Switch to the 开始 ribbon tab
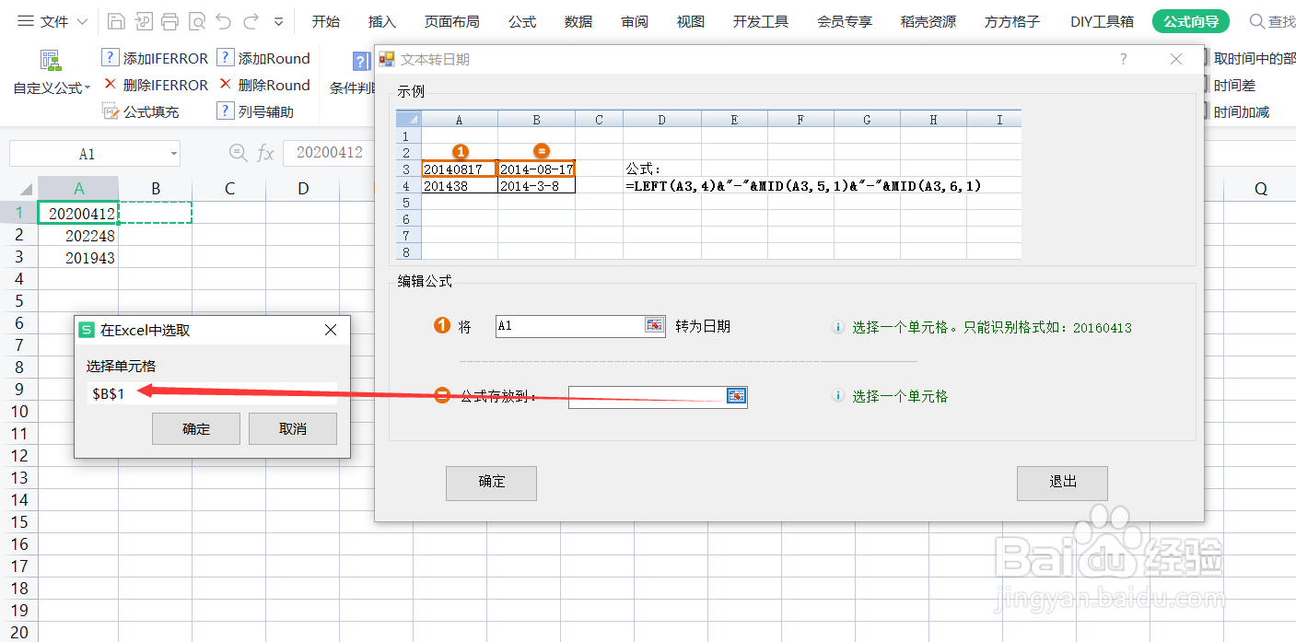The image size is (1296, 642). coord(325,21)
